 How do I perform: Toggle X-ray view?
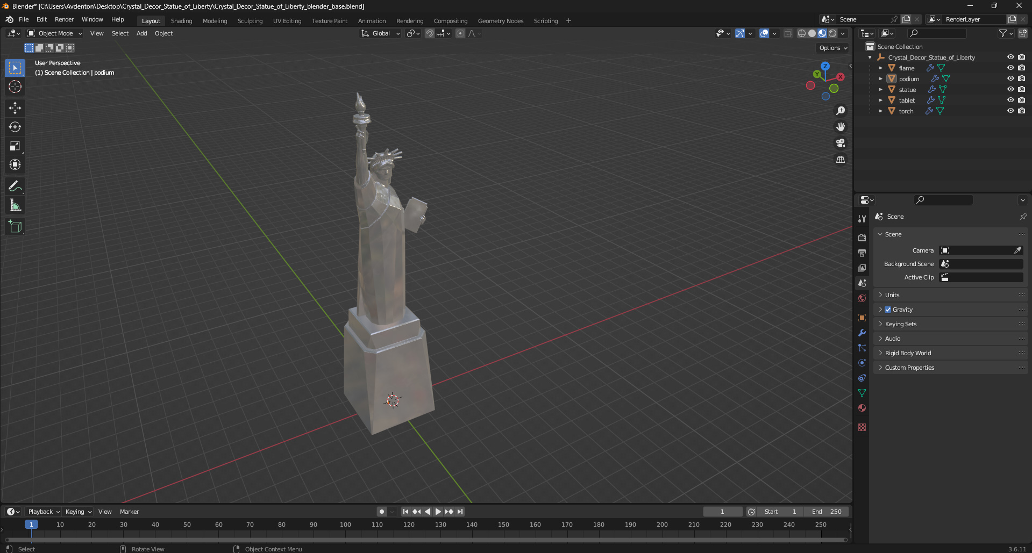point(788,33)
